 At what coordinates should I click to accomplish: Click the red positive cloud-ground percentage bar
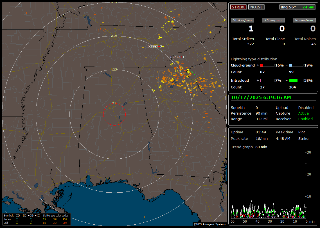click(267, 65)
